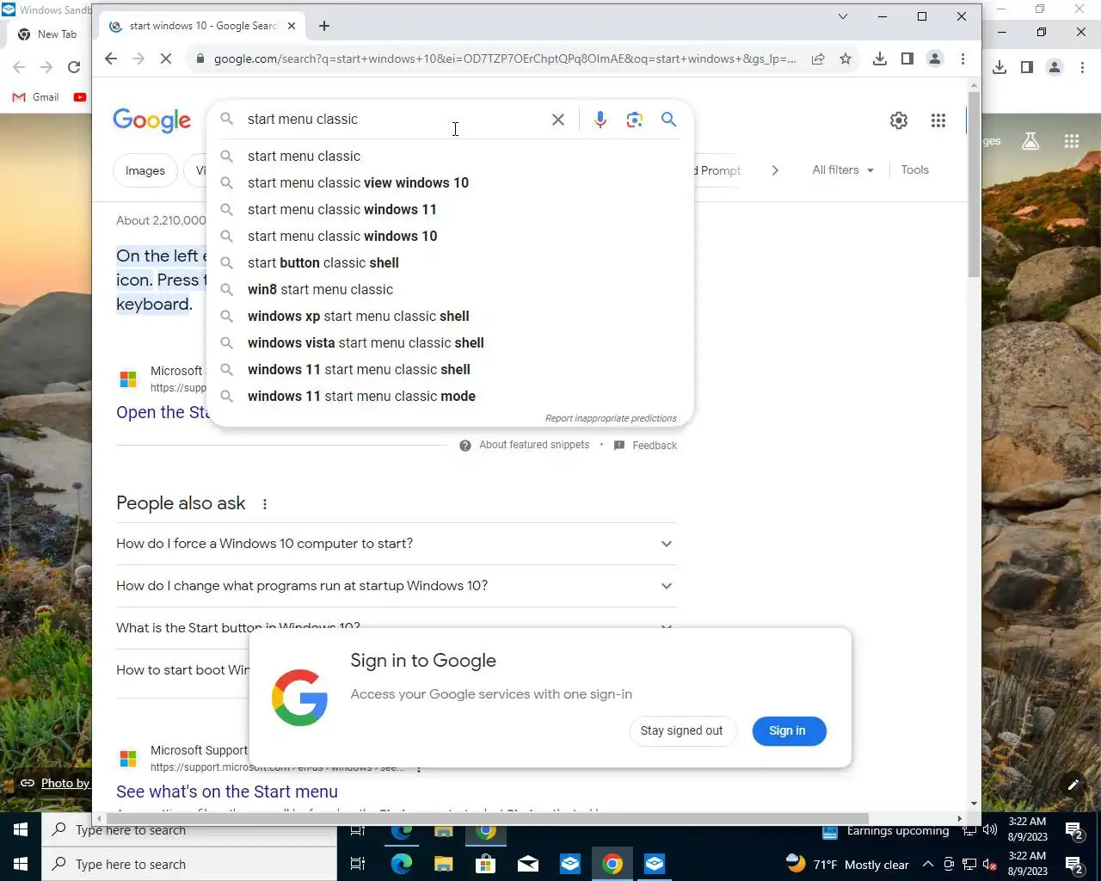Expand 'How do I change what programs run at startup'
The height and width of the screenshot is (881, 1101).
396,586
